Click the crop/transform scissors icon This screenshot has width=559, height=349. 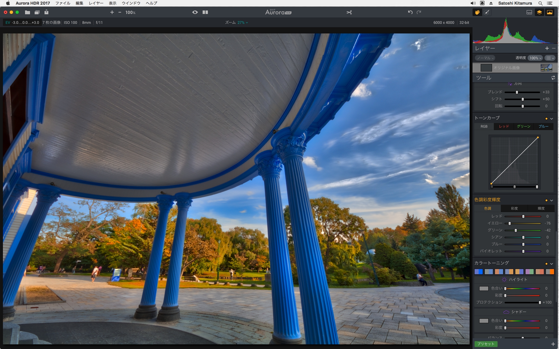pyautogui.click(x=349, y=12)
